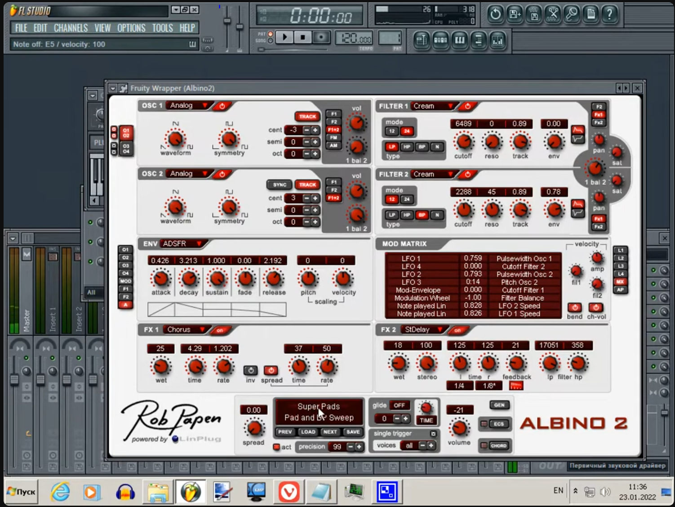Open the CHANNELS menu
Screen dimensions: 675x507
(71, 28)
